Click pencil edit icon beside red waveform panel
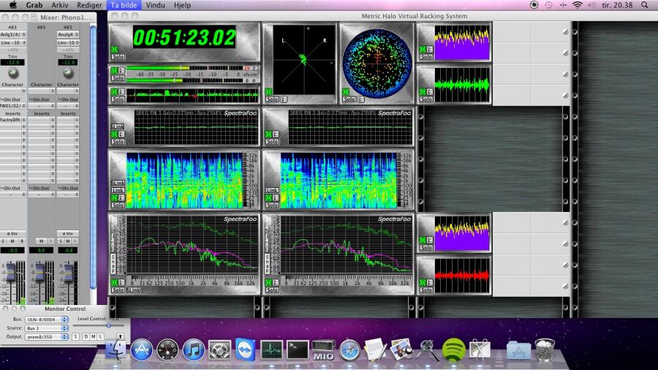Screen dimensions: 658x370 (x=565, y=265)
